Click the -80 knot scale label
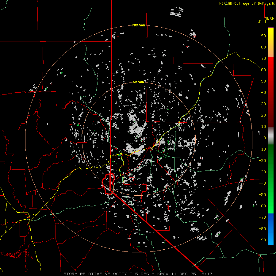Screen dimensions: 276x276 click(262, 229)
